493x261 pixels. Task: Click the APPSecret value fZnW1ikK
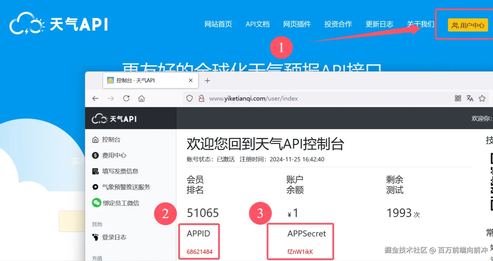pos(300,252)
